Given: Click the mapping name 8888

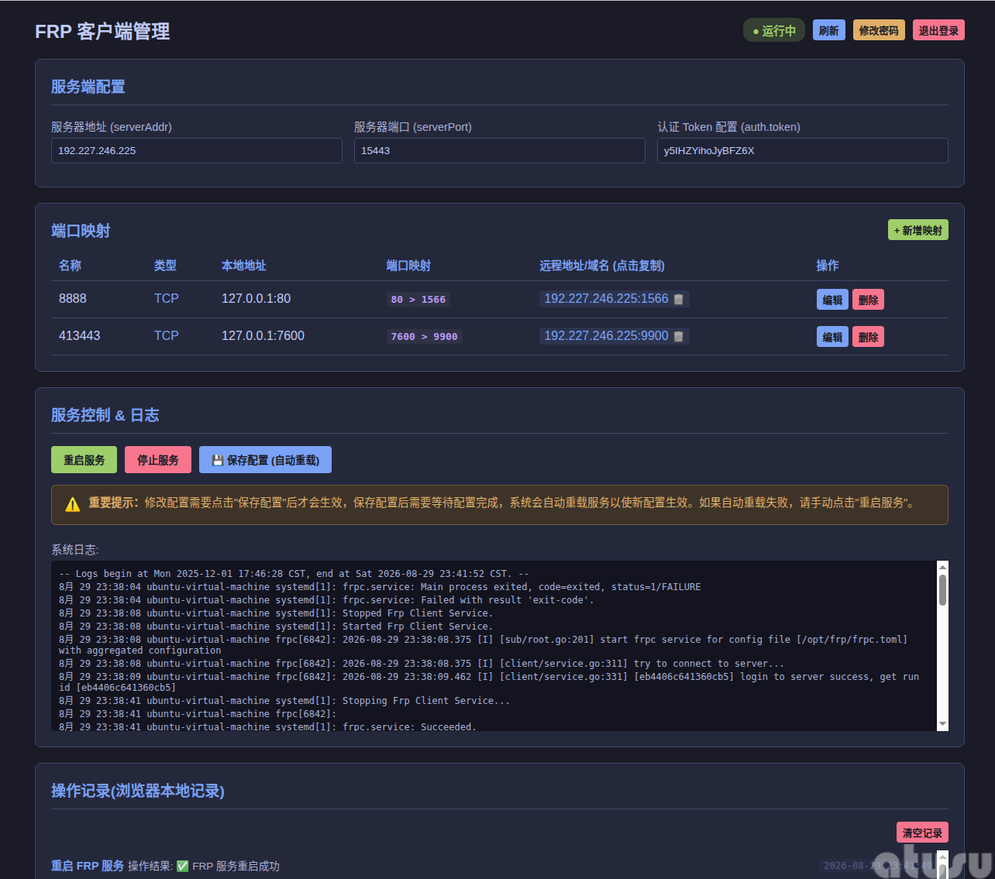Looking at the screenshot, I should [73, 299].
